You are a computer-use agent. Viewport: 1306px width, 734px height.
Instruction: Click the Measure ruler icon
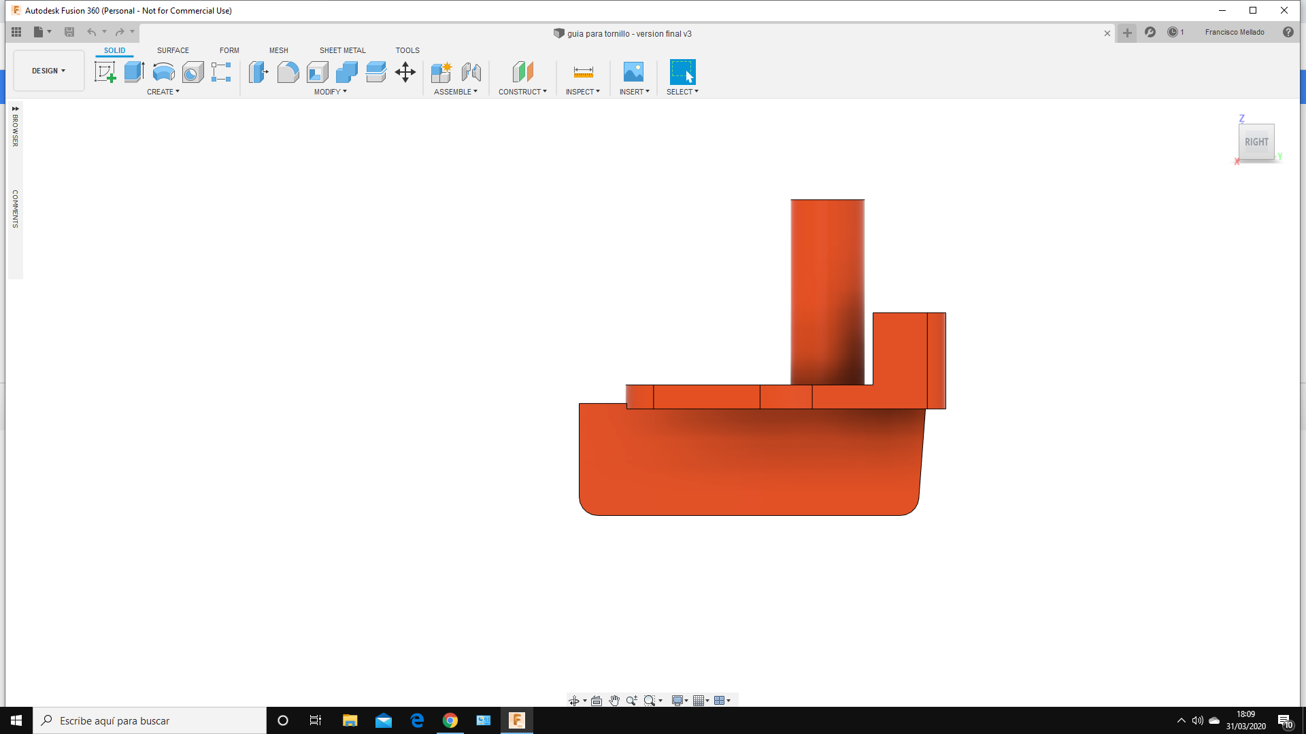583,72
